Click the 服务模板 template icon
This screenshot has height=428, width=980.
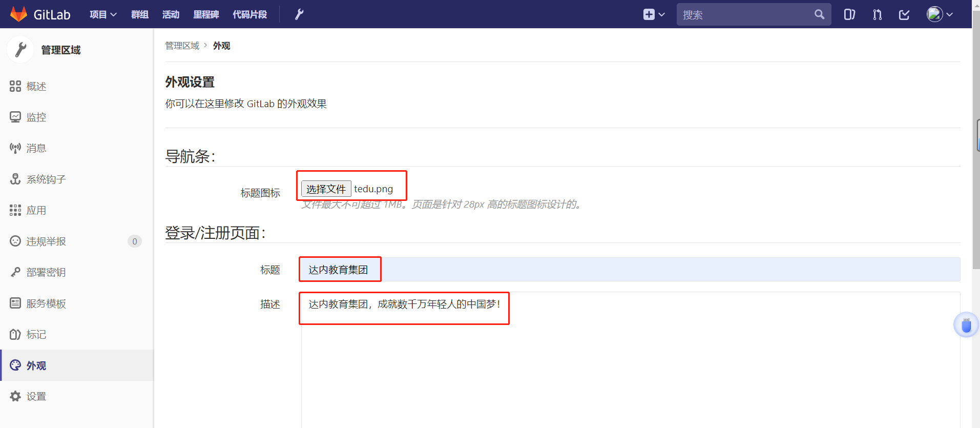coord(15,303)
